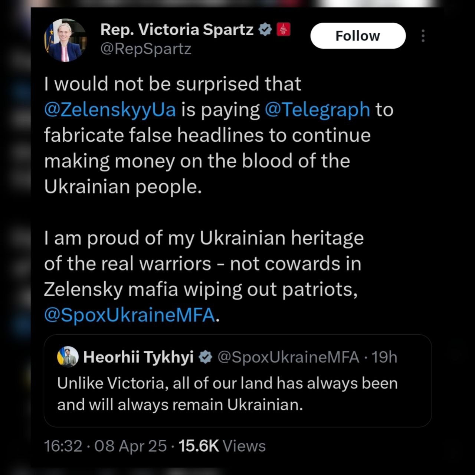Click the blue verified badge beside Spartz's name
475x475 pixels.
pyautogui.click(x=265, y=29)
